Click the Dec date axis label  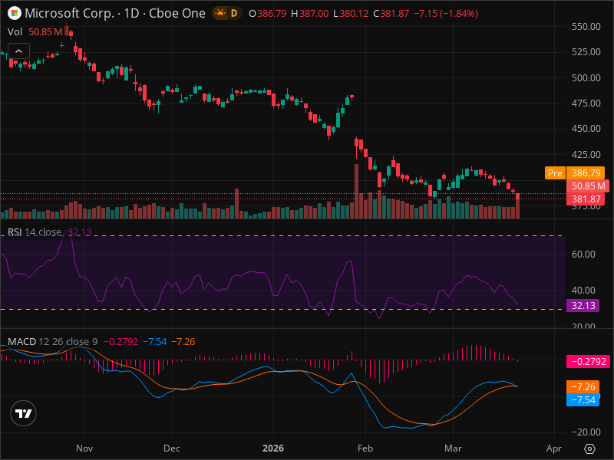click(x=171, y=449)
